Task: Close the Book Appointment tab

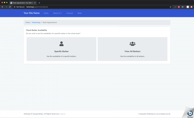Action: pos(35,3)
